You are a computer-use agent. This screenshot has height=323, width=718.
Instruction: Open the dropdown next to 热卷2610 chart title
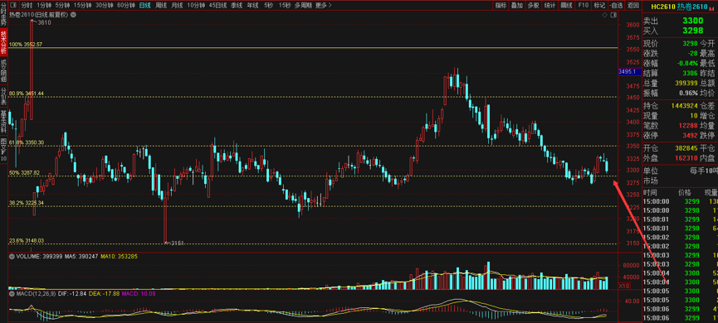click(74, 15)
